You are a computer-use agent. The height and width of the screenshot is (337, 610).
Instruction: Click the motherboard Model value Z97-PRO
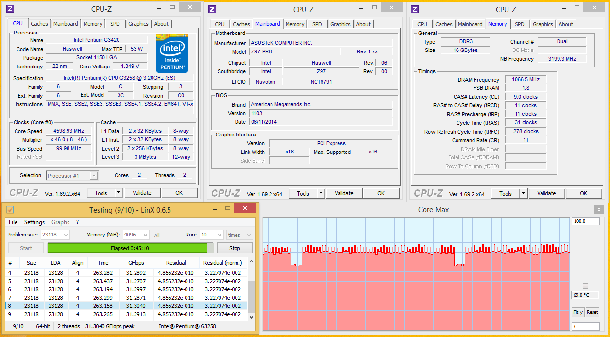(295, 52)
